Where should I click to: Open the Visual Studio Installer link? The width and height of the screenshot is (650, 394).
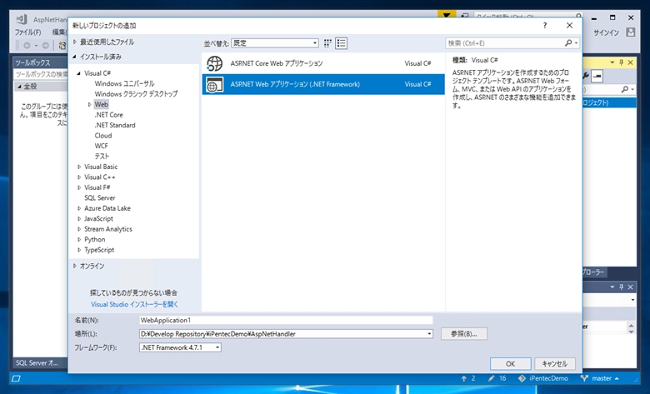tap(134, 305)
